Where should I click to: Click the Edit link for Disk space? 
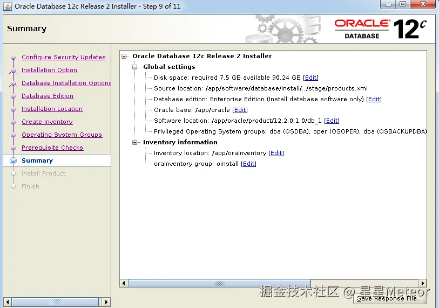coord(311,78)
